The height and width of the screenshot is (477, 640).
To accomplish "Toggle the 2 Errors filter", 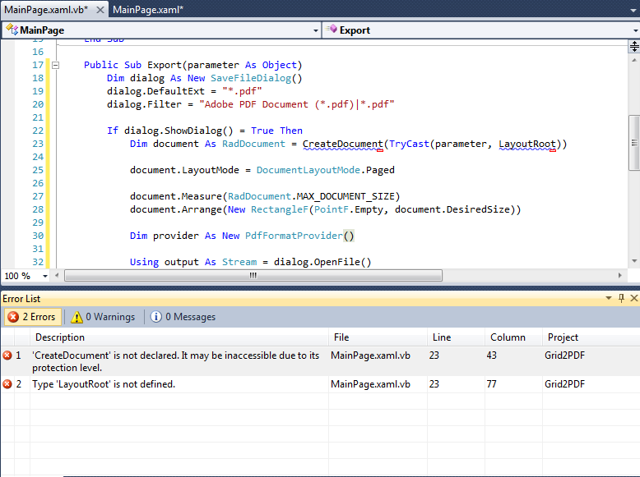I will (31, 317).
